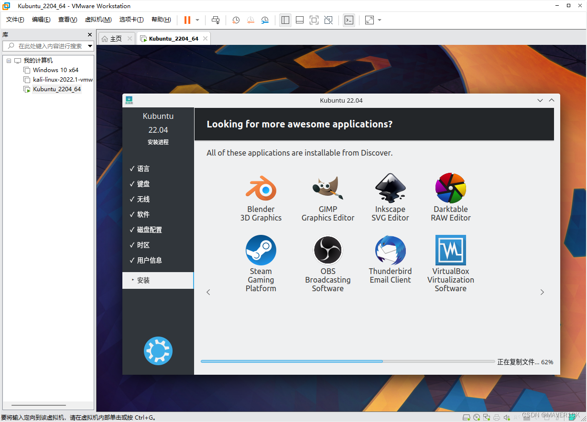Enter full screen mode via toolbar icon
This screenshot has height=422, width=587.
pos(314,20)
